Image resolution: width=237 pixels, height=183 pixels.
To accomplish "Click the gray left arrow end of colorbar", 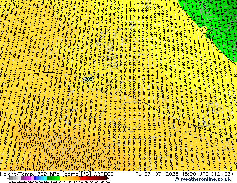I will click(9, 178).
